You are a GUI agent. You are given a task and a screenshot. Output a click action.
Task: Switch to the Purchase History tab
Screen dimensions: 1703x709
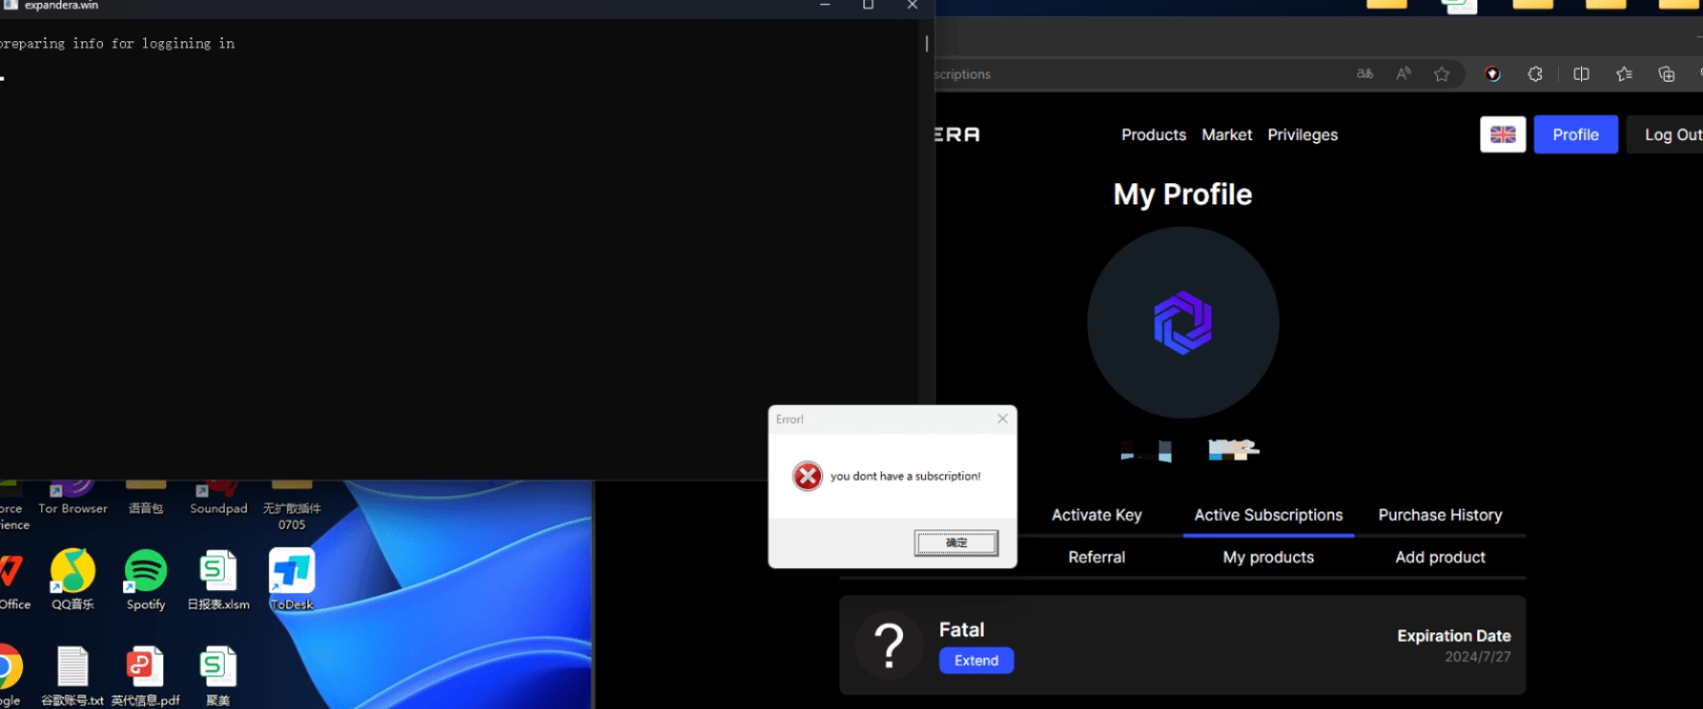(1440, 515)
